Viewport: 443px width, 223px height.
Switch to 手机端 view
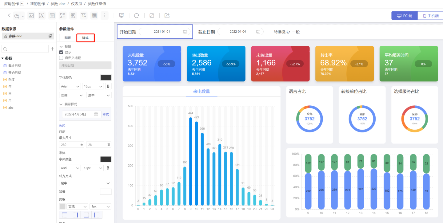430,16
